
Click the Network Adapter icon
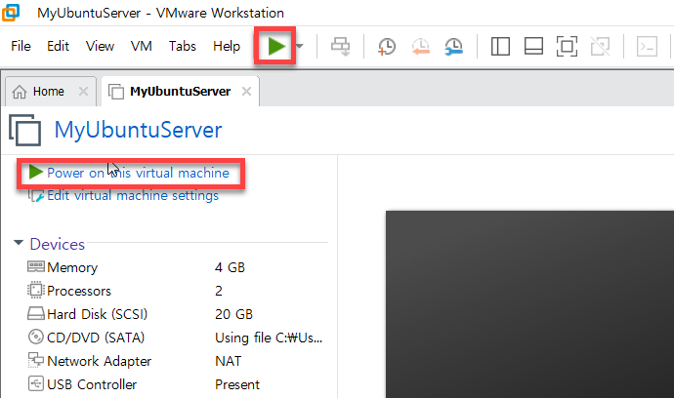36,360
